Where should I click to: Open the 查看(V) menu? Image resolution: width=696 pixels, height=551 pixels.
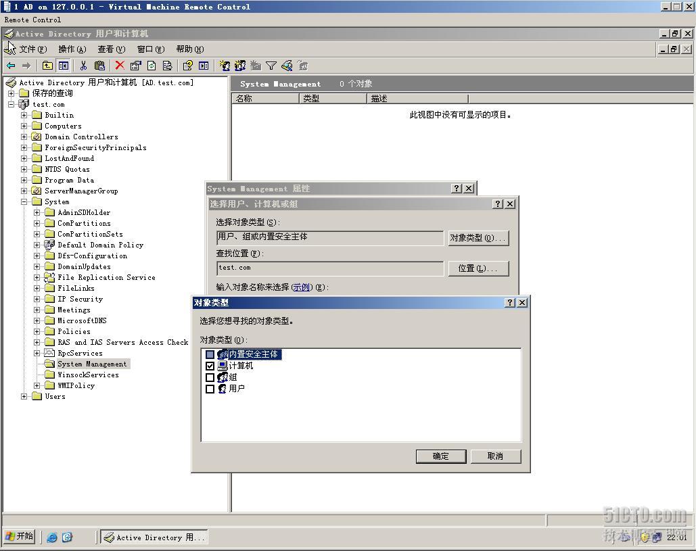click(112, 49)
